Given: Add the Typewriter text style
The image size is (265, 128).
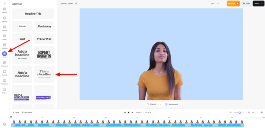Looking at the screenshot, I should (x=44, y=39).
